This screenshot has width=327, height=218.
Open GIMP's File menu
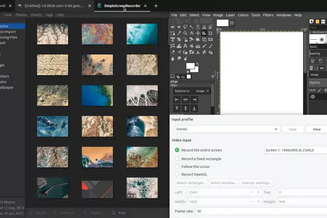click(x=174, y=15)
